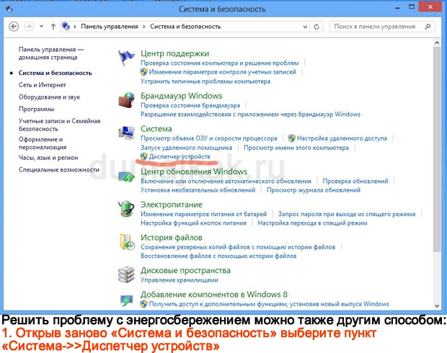447x353 pixels.
Task: Click Просмотр журнала обновлений link
Action: (314, 189)
